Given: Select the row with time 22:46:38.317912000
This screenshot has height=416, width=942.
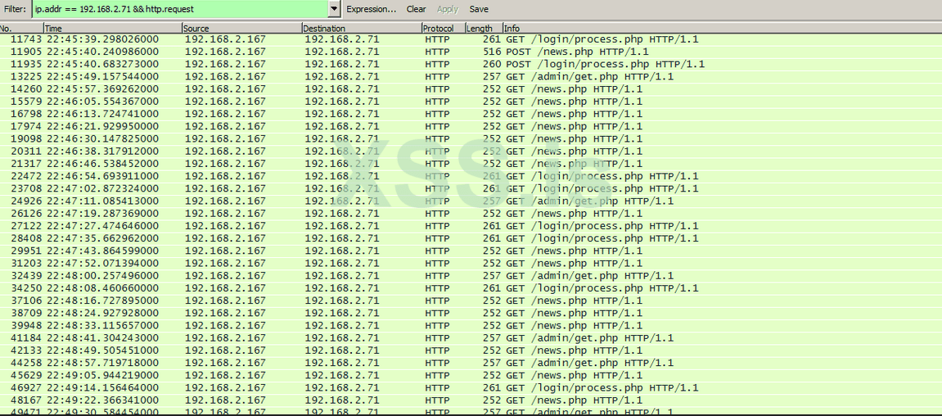Looking at the screenshot, I should click(x=471, y=151).
